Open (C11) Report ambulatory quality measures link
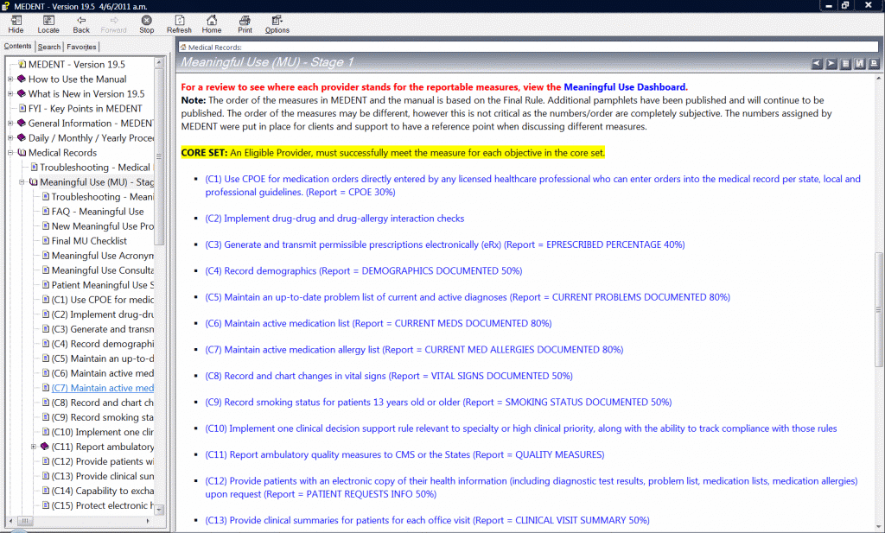The height and width of the screenshot is (533, 885). click(404, 454)
